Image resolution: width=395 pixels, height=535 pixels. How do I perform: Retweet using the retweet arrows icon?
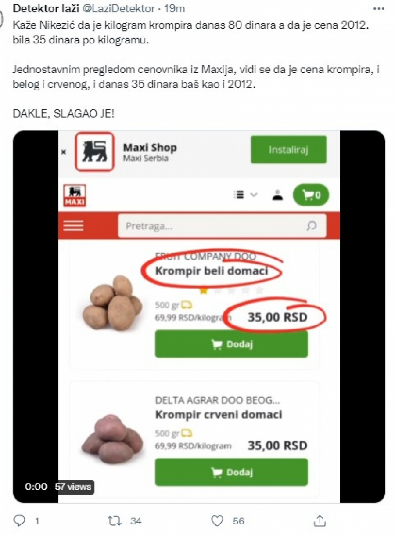[115, 521]
